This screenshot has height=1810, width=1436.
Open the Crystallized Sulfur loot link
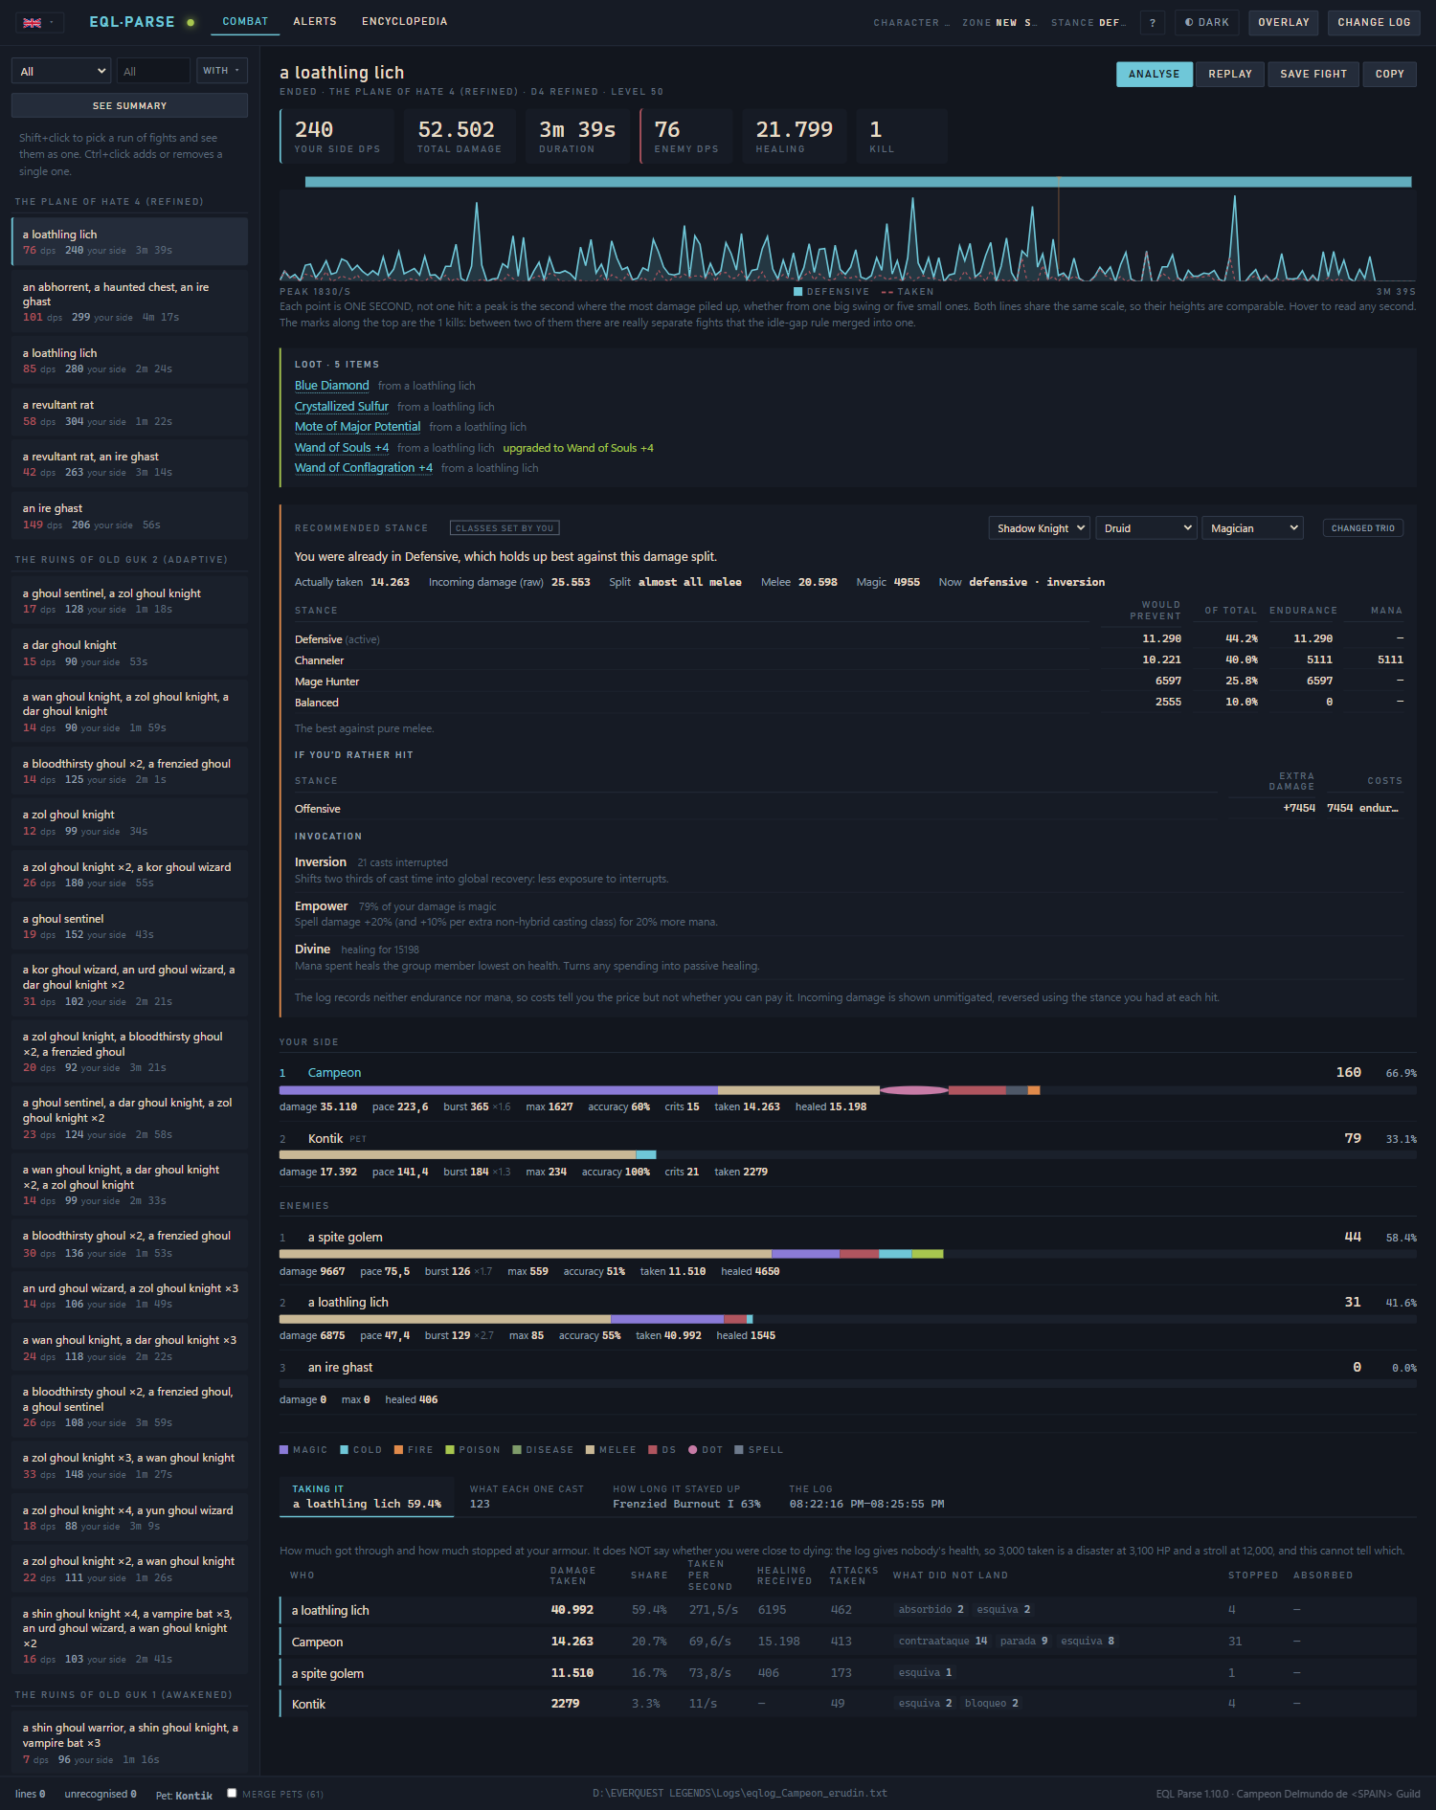point(342,407)
